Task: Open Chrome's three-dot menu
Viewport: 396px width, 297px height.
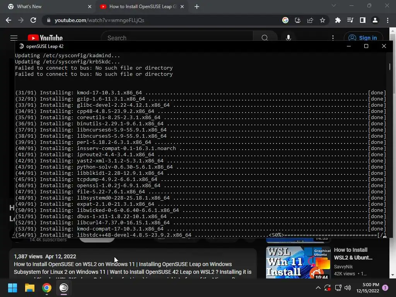Action: point(387,20)
